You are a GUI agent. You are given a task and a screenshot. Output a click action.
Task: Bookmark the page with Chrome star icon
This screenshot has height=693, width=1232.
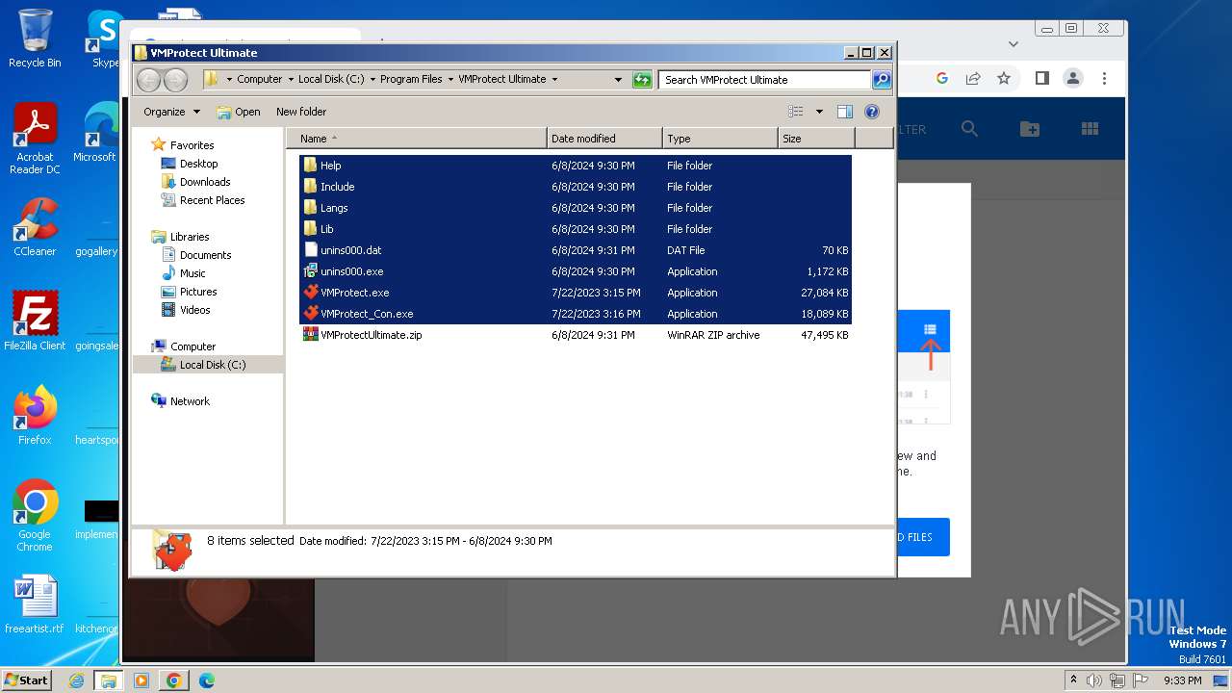pos(1004,78)
